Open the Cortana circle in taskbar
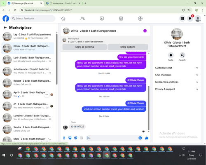 point(12,155)
